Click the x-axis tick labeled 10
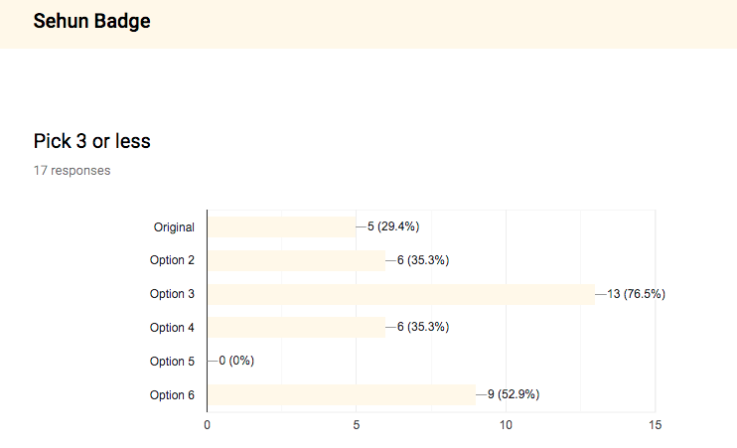 pos(506,425)
